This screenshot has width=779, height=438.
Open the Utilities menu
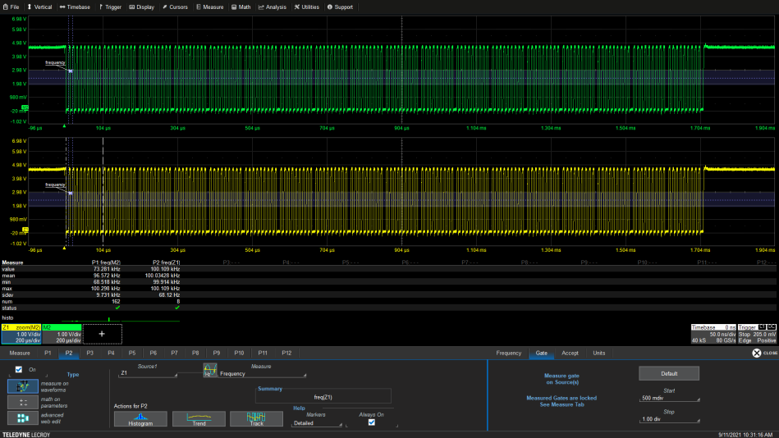[306, 7]
